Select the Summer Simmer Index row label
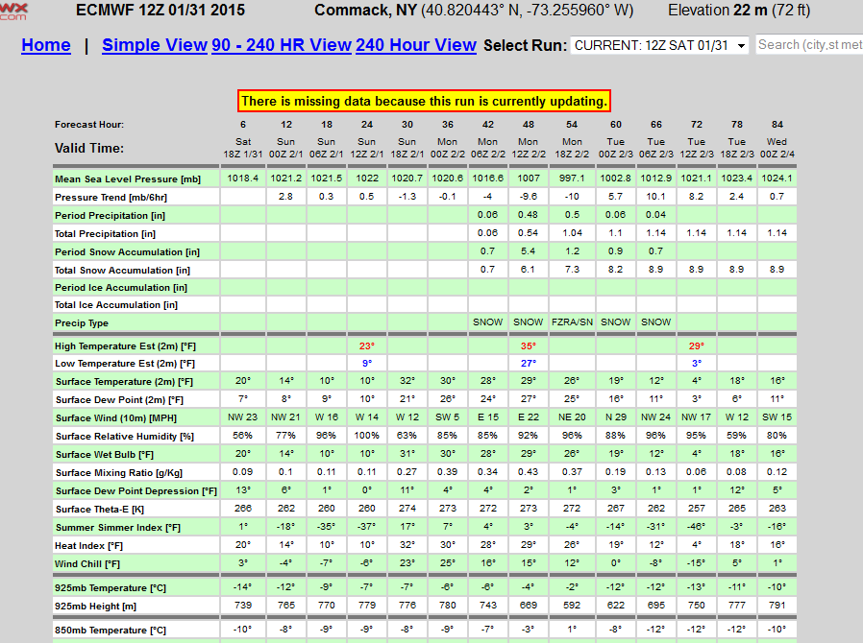 pos(118,528)
